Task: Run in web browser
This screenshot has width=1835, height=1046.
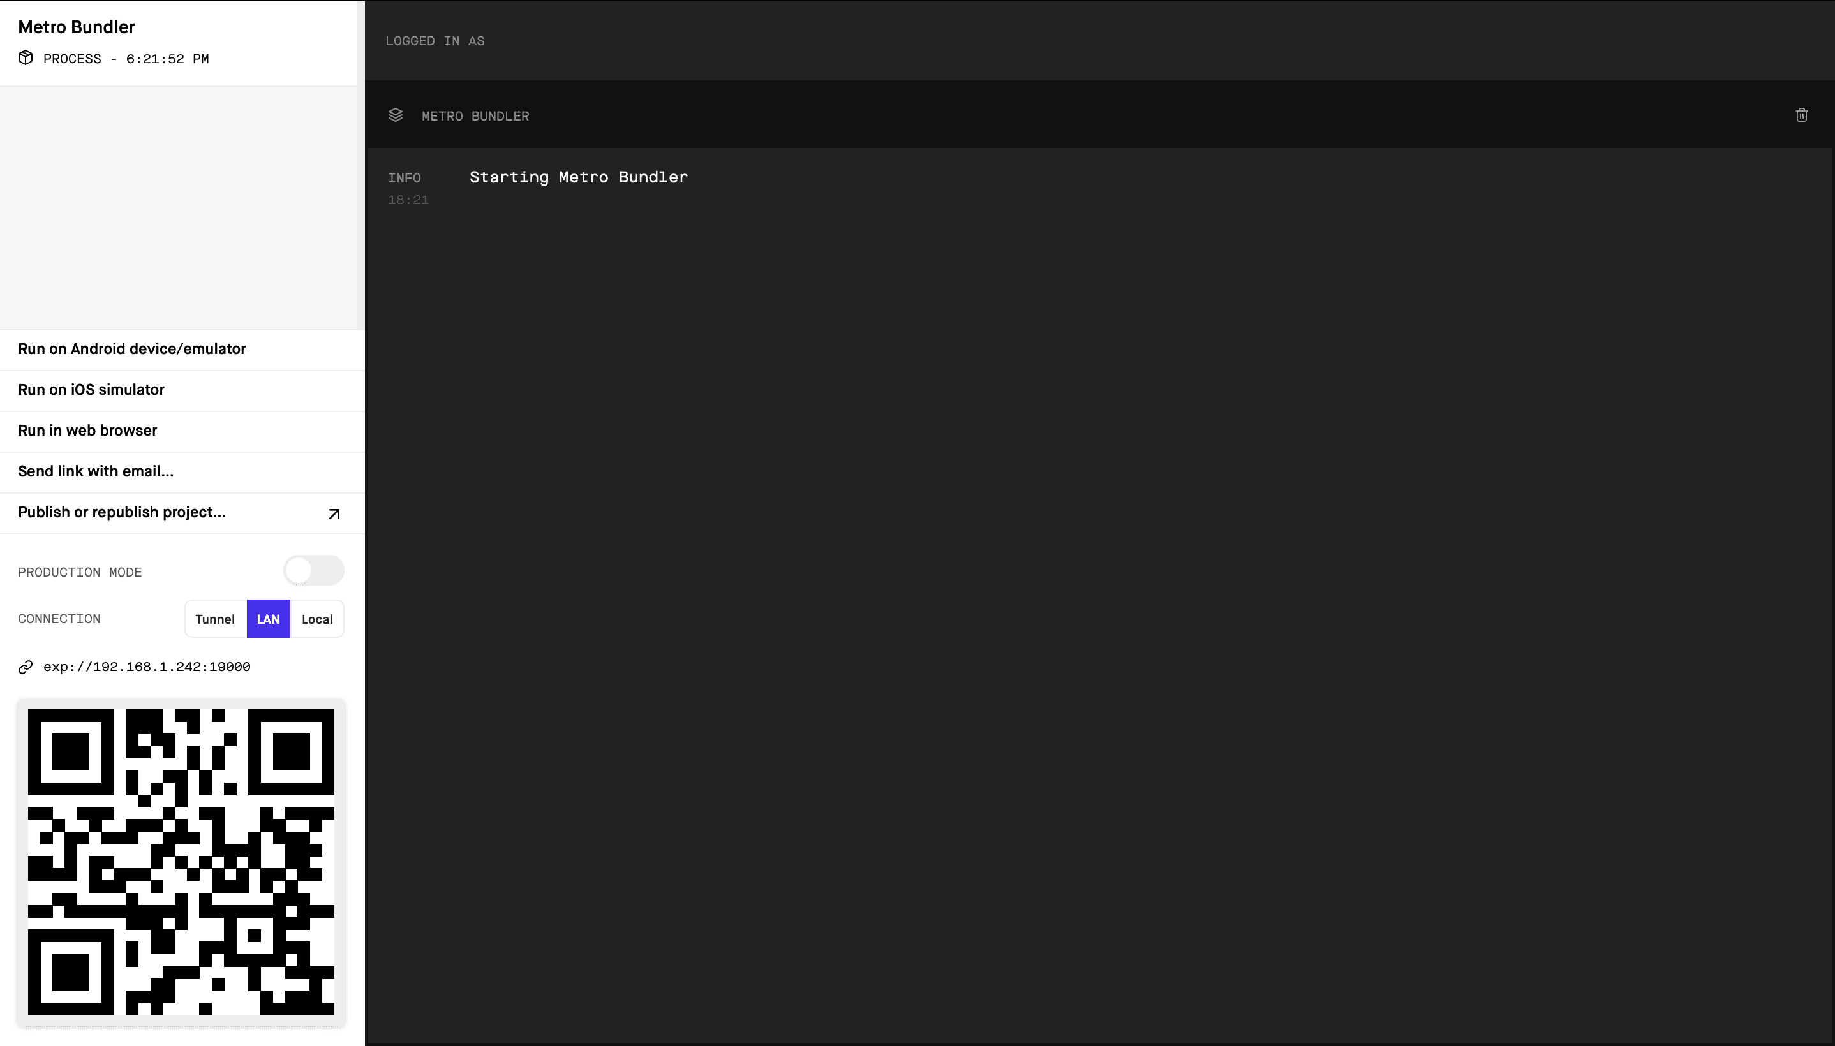Action: pos(87,431)
